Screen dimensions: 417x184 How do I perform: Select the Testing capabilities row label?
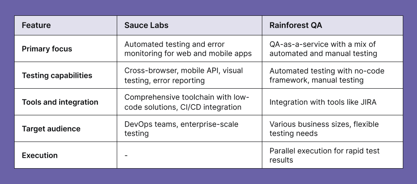(x=57, y=75)
